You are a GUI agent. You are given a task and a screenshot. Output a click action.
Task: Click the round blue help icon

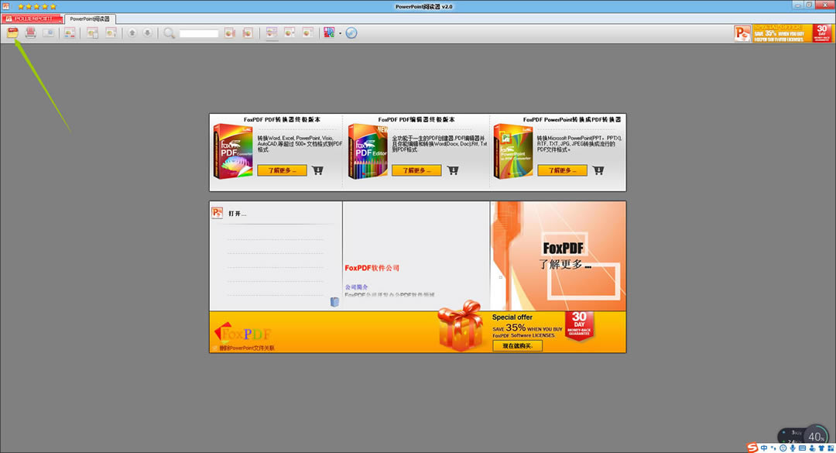click(351, 33)
